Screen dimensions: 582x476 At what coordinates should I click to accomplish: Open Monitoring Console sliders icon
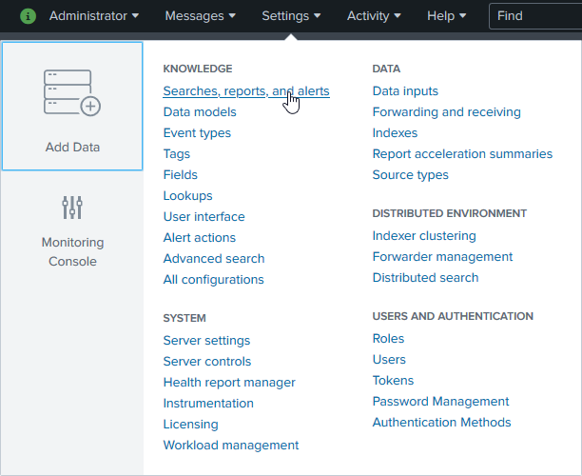tap(72, 208)
